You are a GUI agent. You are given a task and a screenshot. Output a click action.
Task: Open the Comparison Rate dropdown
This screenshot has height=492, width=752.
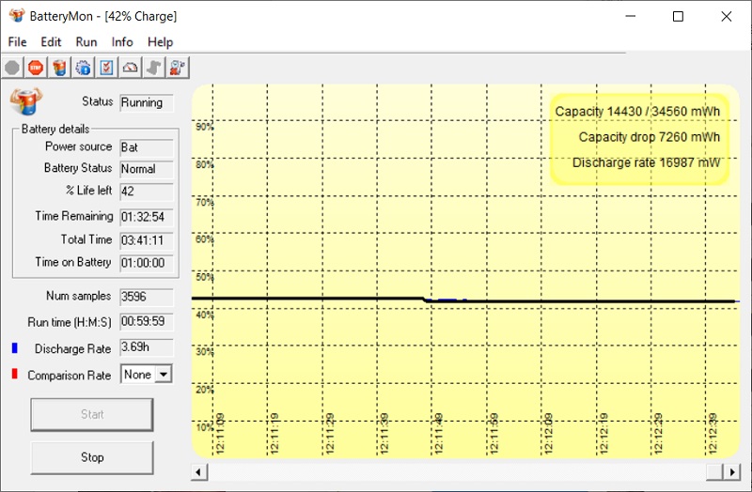(164, 375)
